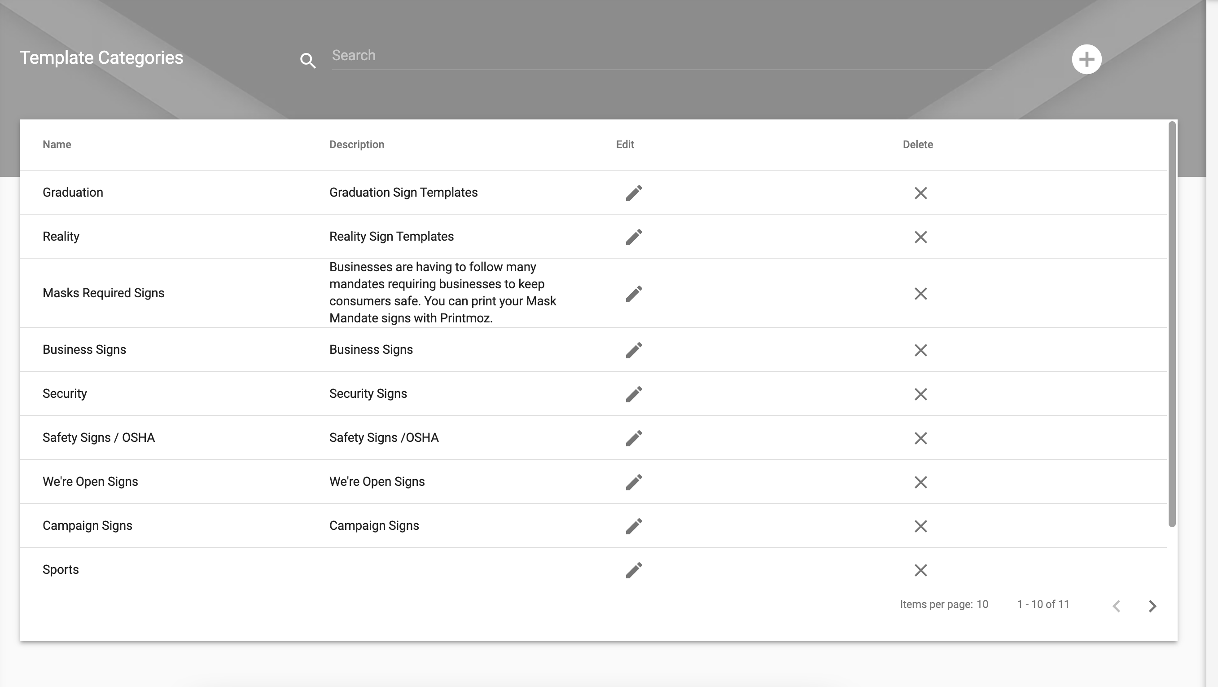
Task: Delete the Safety Signs / OSHA category
Action: (920, 438)
